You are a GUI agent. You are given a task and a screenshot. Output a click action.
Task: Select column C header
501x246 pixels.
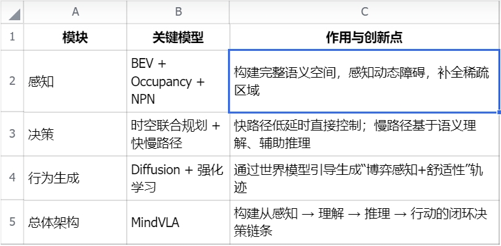(x=364, y=12)
